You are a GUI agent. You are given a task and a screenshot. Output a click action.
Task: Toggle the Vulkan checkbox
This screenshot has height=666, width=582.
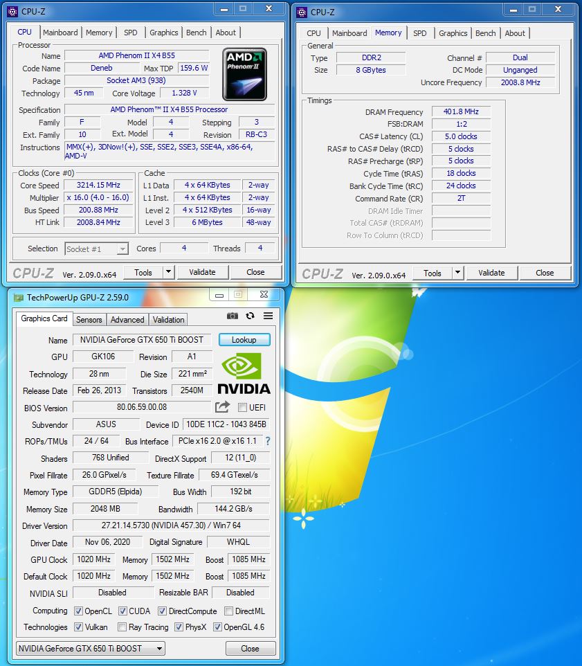click(78, 627)
